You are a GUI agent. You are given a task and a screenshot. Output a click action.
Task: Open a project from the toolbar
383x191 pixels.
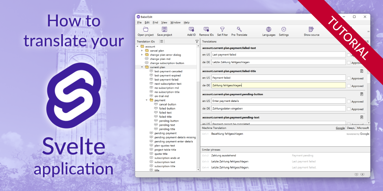(146, 31)
